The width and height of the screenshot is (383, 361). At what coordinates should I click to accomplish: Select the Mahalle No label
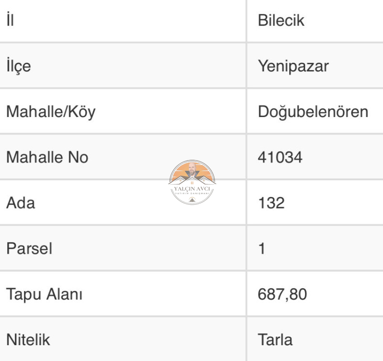click(47, 157)
